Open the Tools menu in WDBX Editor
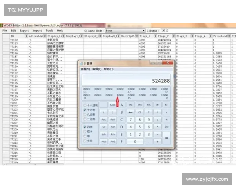Viewport: 236px width, 189px height. 49,30
